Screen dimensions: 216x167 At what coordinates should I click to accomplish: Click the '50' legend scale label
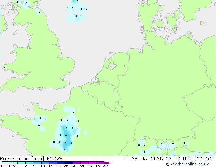click(x=105, y=166)
